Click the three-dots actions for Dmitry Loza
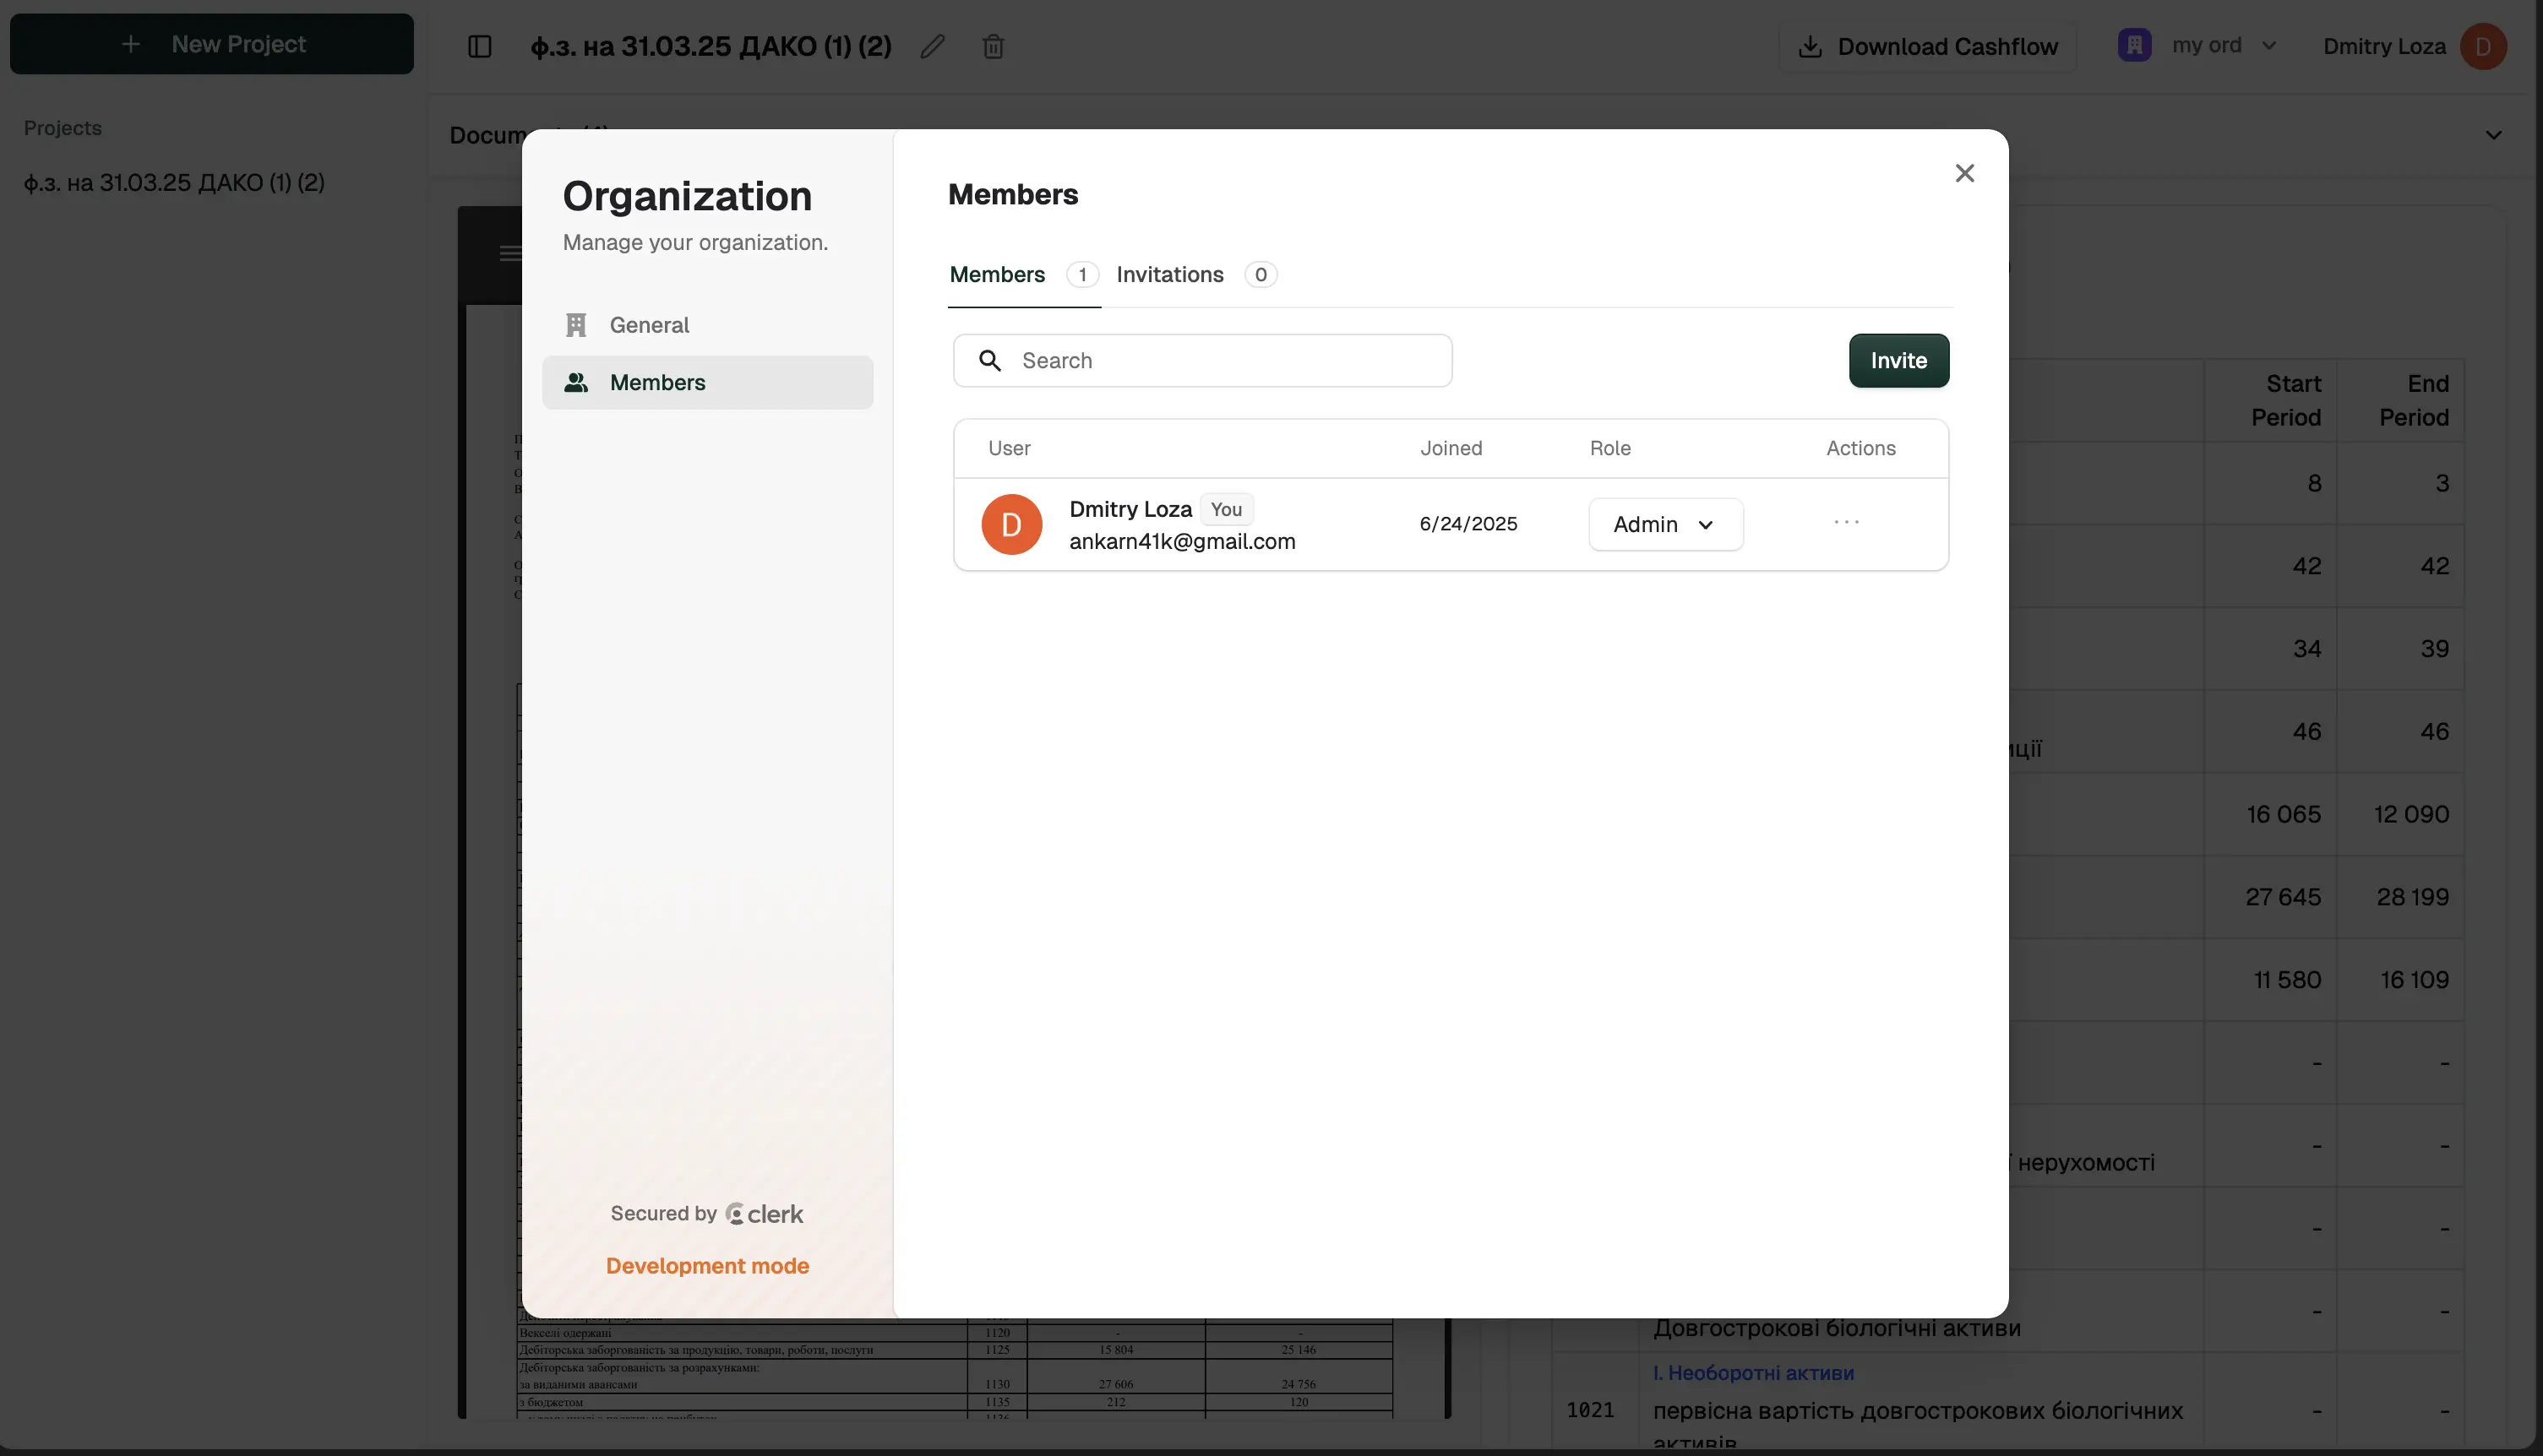Screen dimensions: 2543x1456 (x=1846, y=523)
